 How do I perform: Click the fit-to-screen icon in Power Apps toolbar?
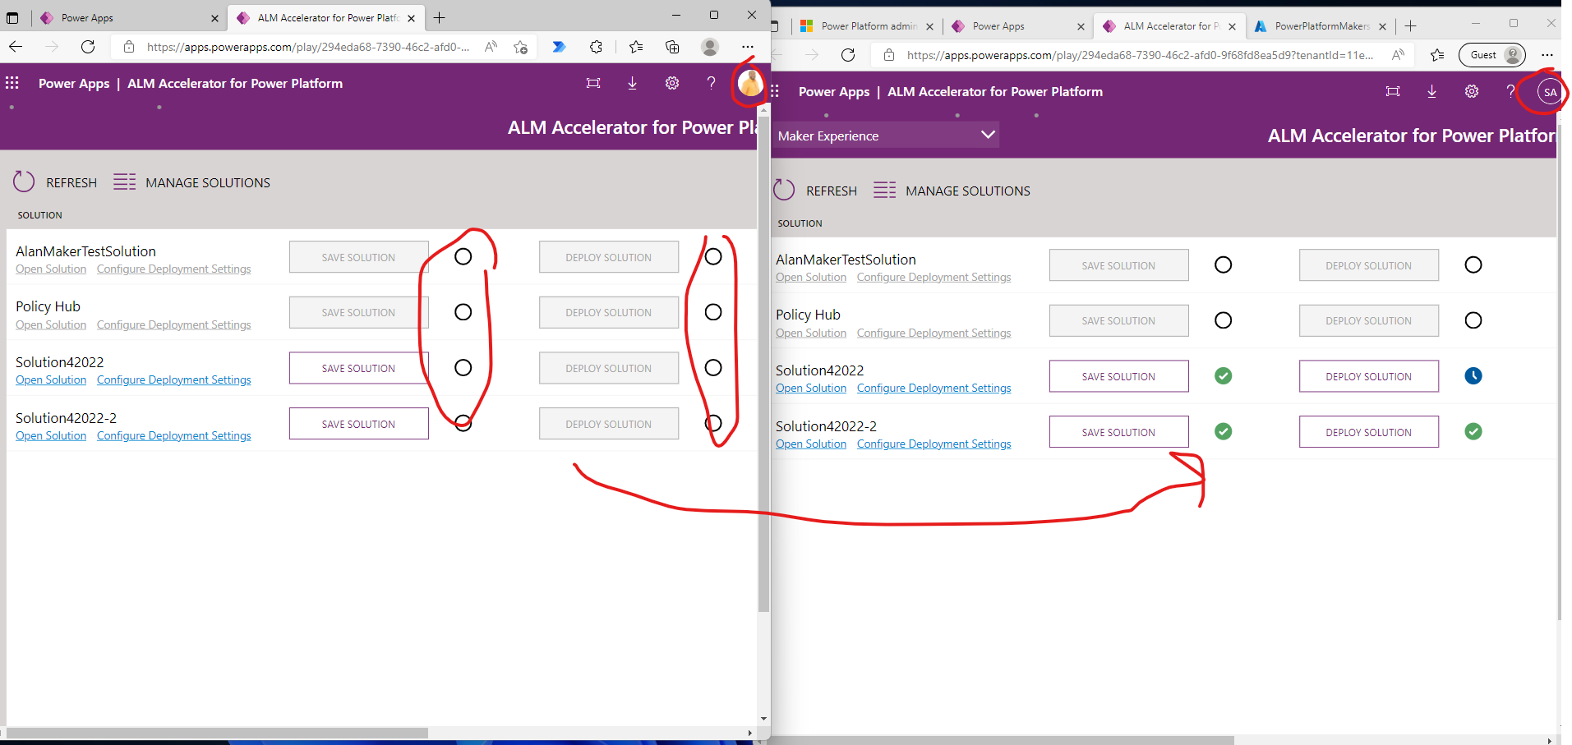[593, 83]
